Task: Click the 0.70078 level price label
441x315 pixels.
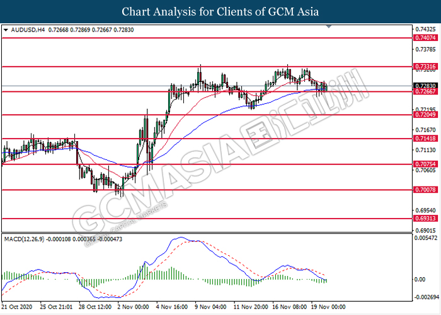Action: tap(425, 190)
